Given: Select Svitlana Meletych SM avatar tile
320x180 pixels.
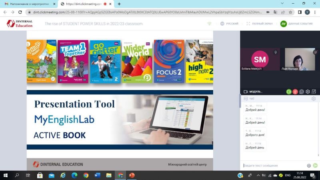Looking at the screenshot, I should tap(260, 59).
